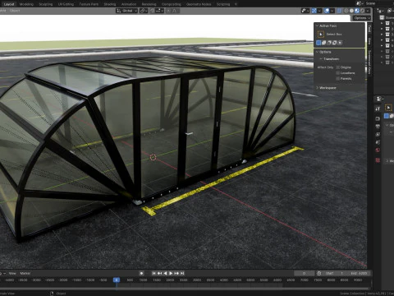Screen dimensions: 394x296
Task: Click the End frame field
Action: point(359,273)
